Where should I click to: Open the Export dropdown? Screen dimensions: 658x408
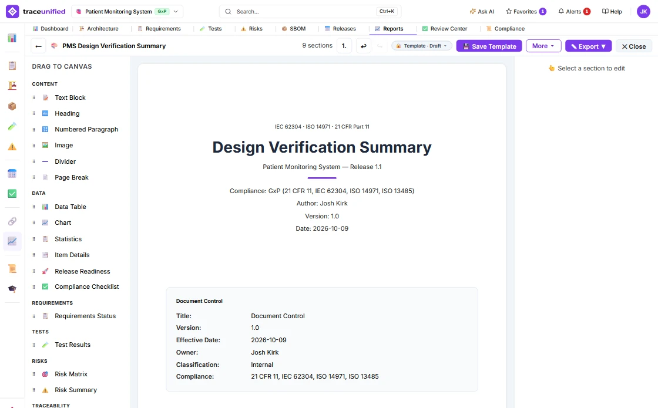tap(588, 46)
